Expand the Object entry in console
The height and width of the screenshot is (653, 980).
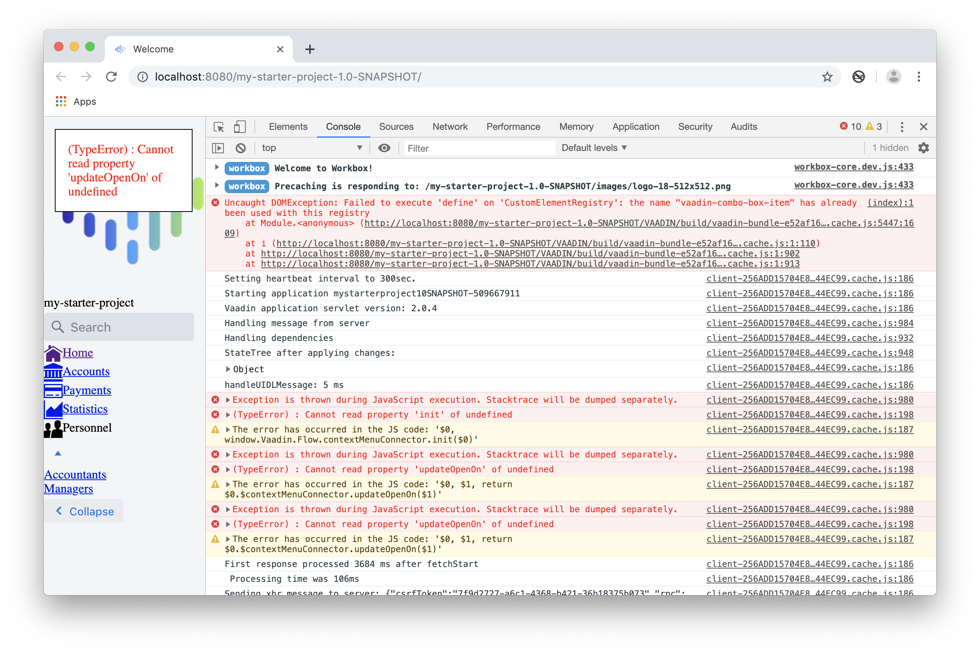(x=228, y=369)
